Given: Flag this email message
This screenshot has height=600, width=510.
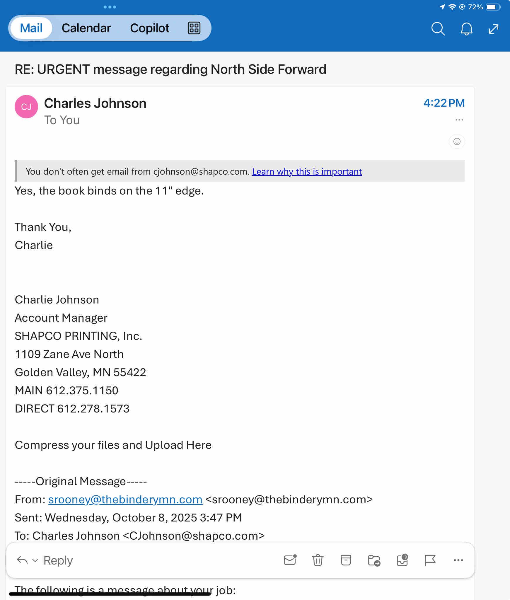Looking at the screenshot, I should tap(430, 560).
